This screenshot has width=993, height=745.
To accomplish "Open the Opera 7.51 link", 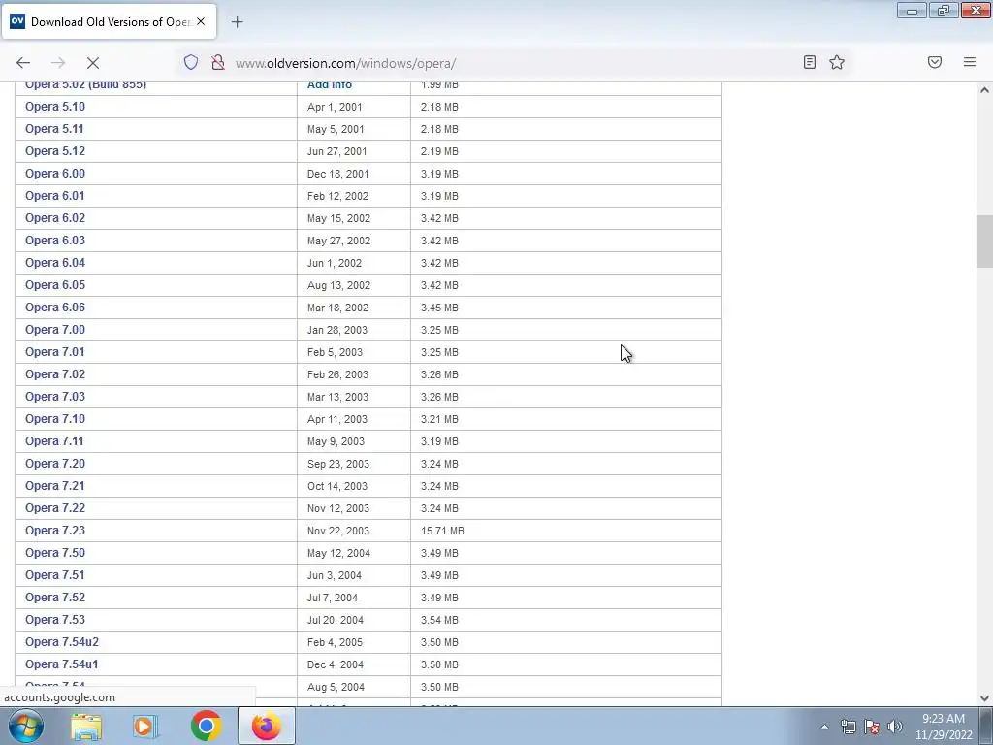I will click(x=55, y=574).
